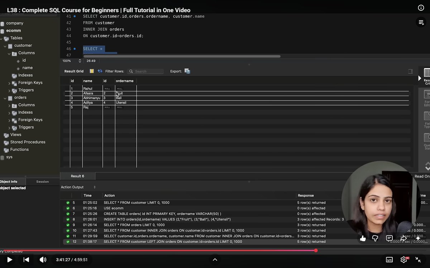Viewport: 430px width, 268px height.
Task: Sort results by ordername column header
Action: pyautogui.click(x=125, y=81)
